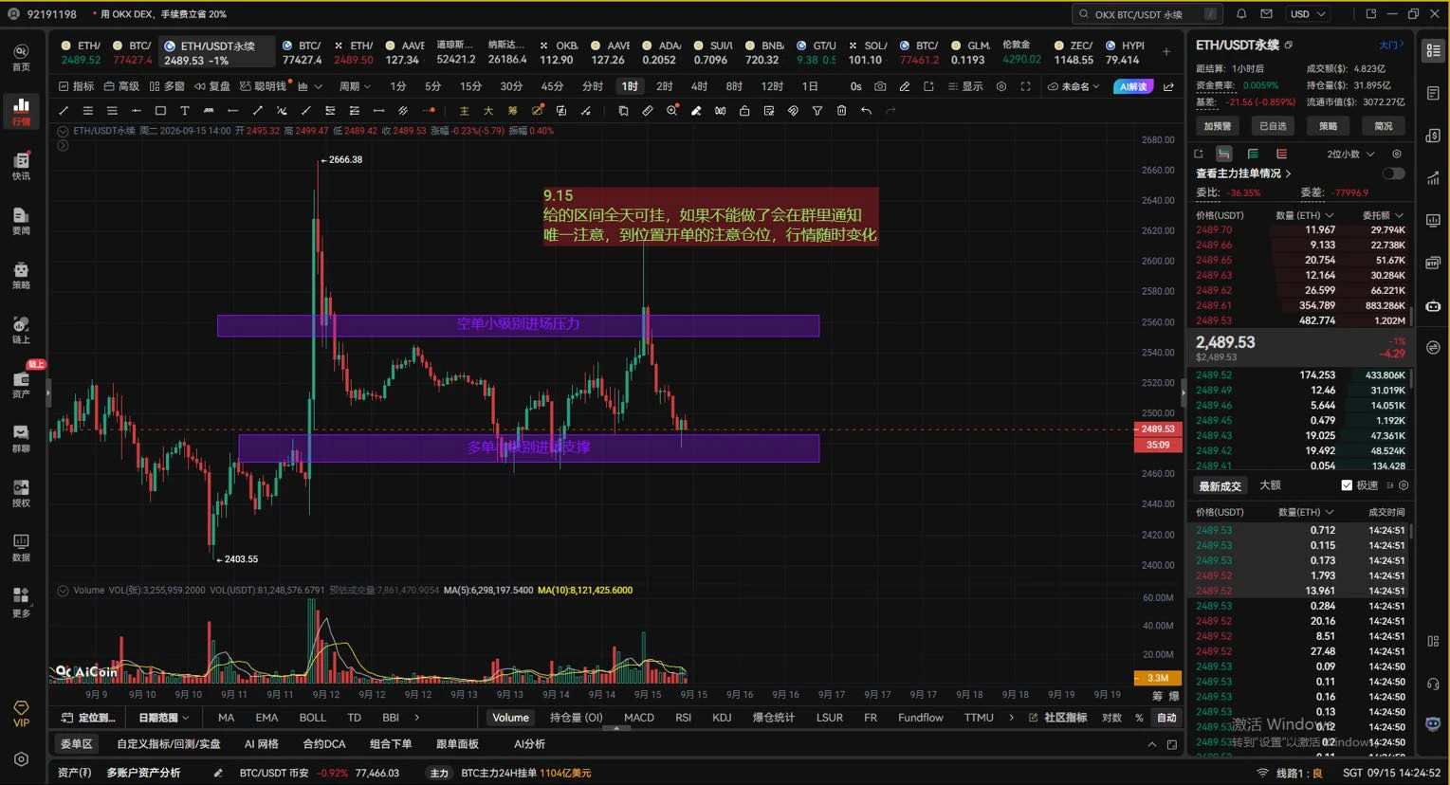The image size is (1450, 785).
Task: Click the purple 空单小级别进场压力 zone
Action: coord(518,325)
